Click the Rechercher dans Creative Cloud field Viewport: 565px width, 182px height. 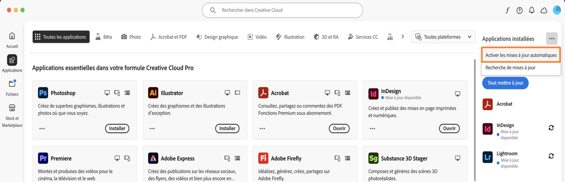click(282, 10)
